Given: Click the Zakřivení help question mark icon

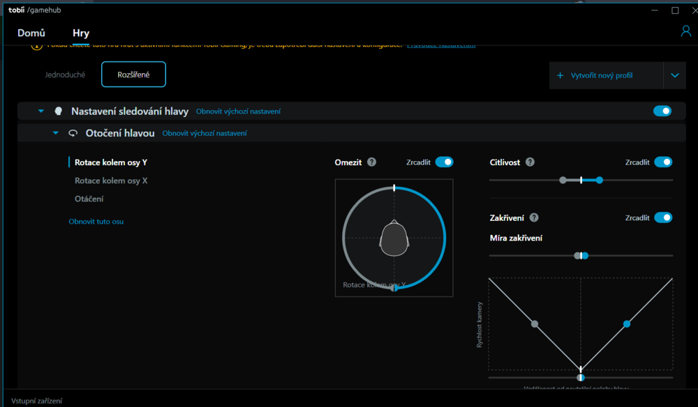Looking at the screenshot, I should pyautogui.click(x=534, y=218).
